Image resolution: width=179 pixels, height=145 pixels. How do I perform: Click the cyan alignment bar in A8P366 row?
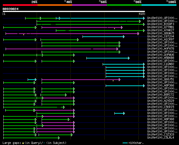(x=125, y=86)
